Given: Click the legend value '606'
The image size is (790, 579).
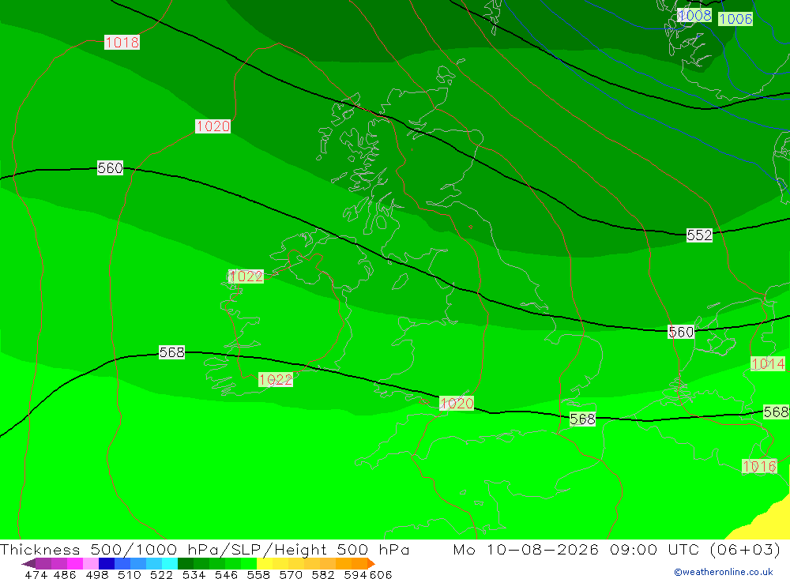Looking at the screenshot, I should [x=380, y=575].
